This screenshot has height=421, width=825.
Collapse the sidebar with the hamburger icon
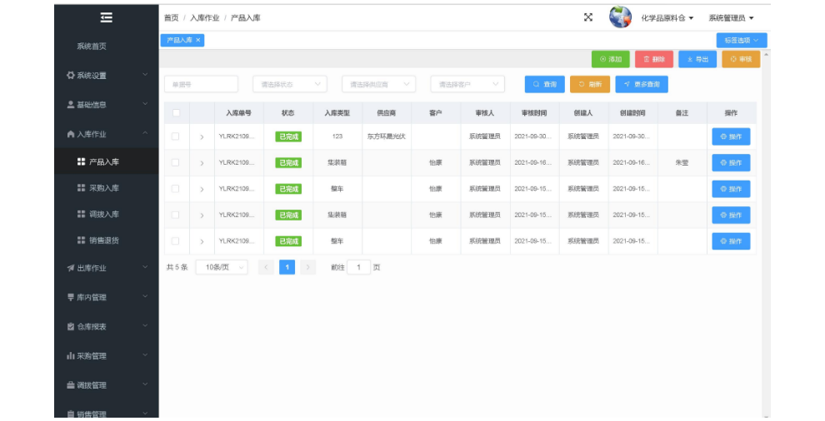(107, 17)
